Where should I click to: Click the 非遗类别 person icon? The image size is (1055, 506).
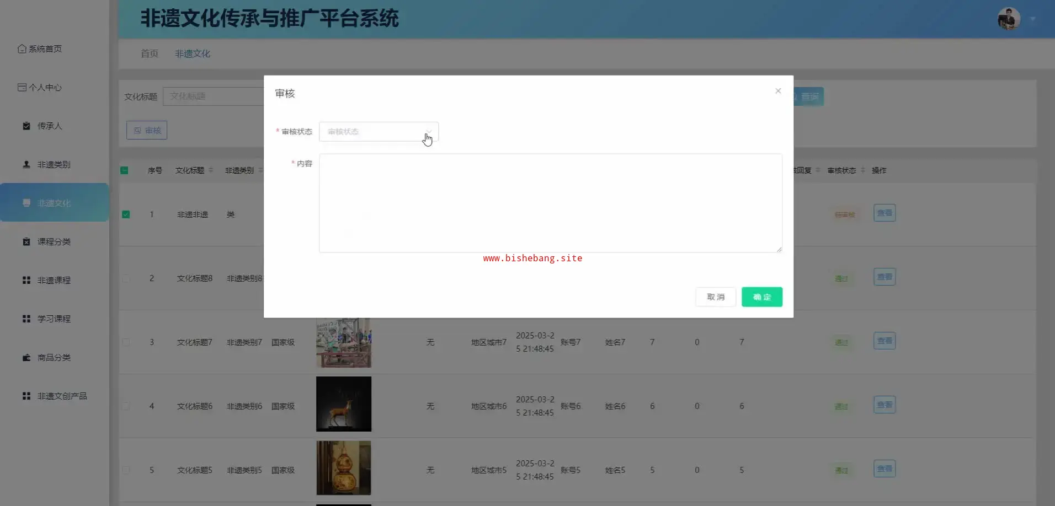pos(26,165)
